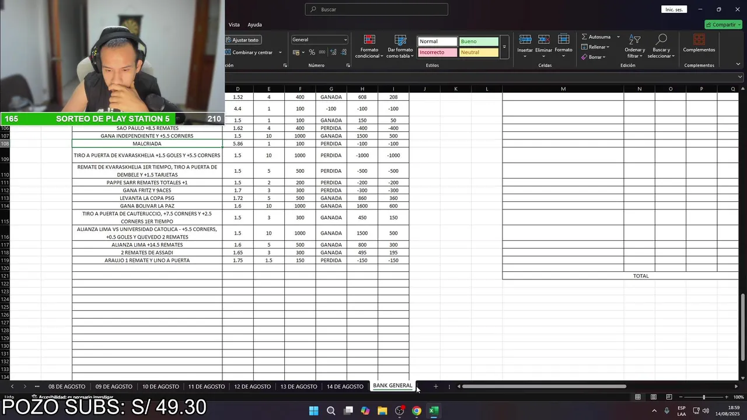The image size is (747, 420).
Task: Select cell LEVANTA LA COPA PSG
Action: click(147, 198)
